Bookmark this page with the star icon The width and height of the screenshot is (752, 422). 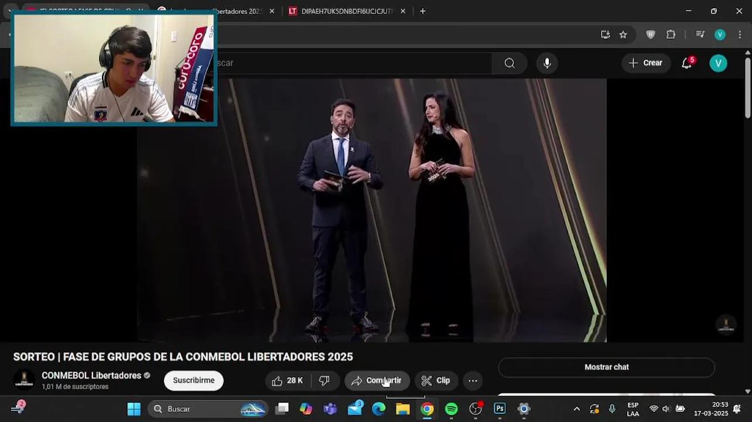point(623,35)
